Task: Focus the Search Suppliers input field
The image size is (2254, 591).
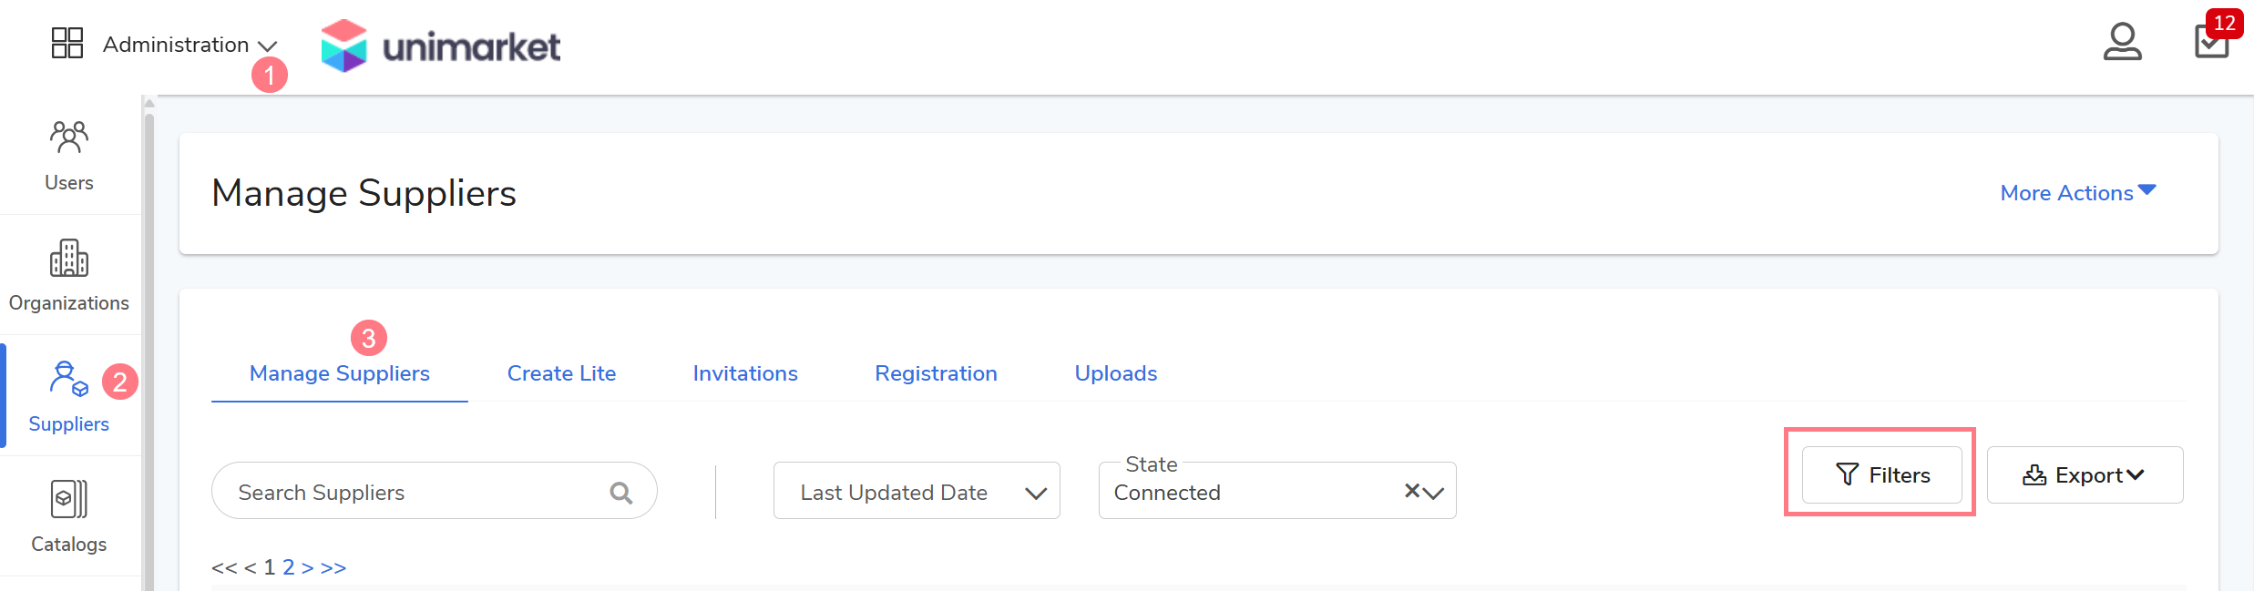Action: click(410, 493)
